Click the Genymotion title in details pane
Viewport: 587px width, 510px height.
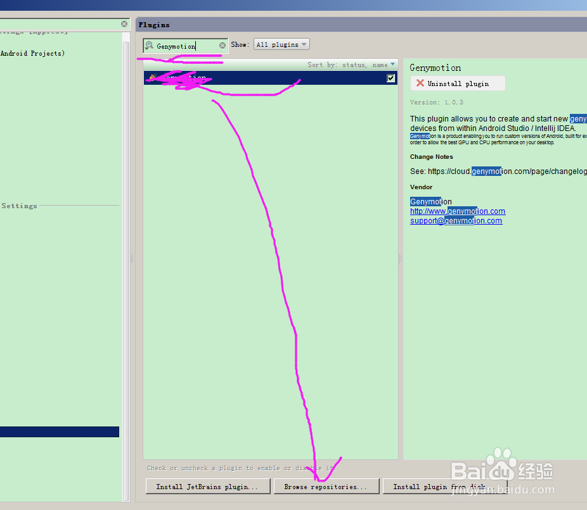435,68
